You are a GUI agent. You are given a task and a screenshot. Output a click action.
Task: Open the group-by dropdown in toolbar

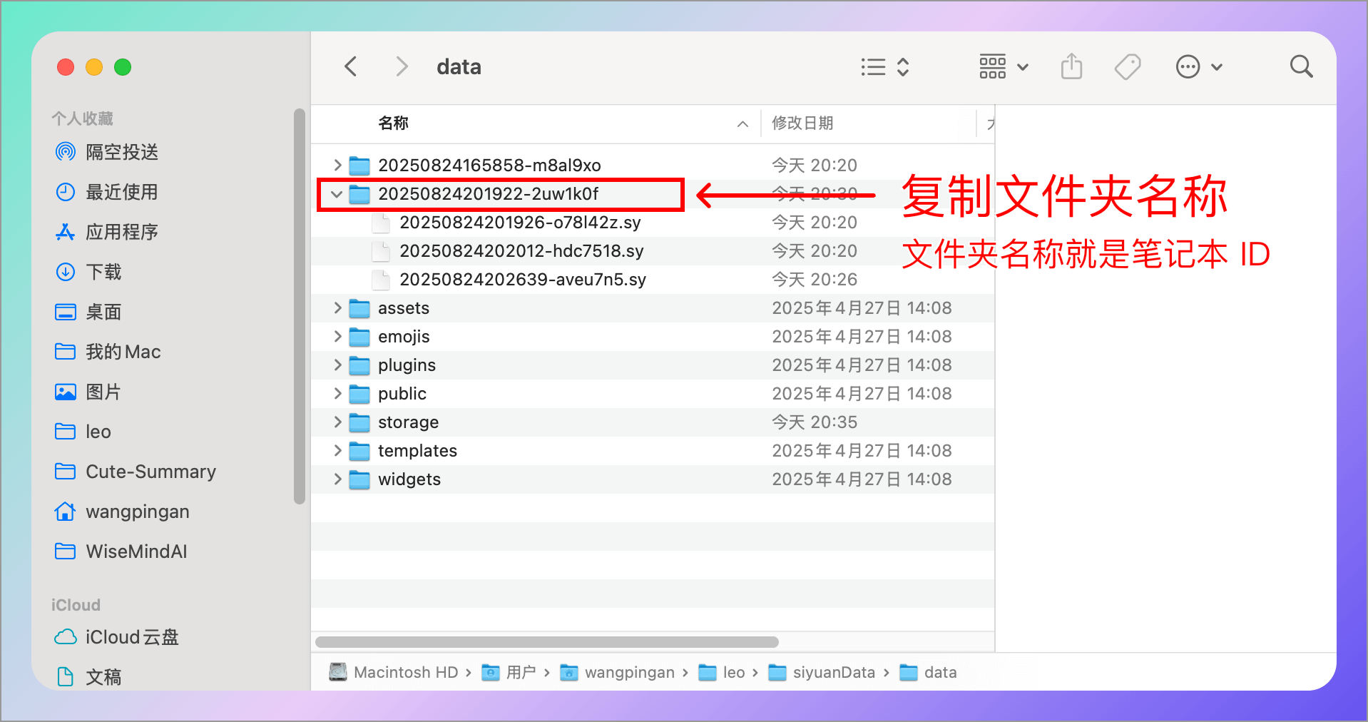(x=1002, y=66)
